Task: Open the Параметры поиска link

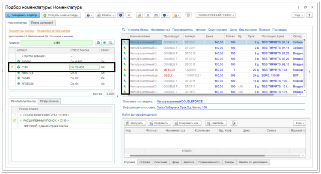Action: 21,31
